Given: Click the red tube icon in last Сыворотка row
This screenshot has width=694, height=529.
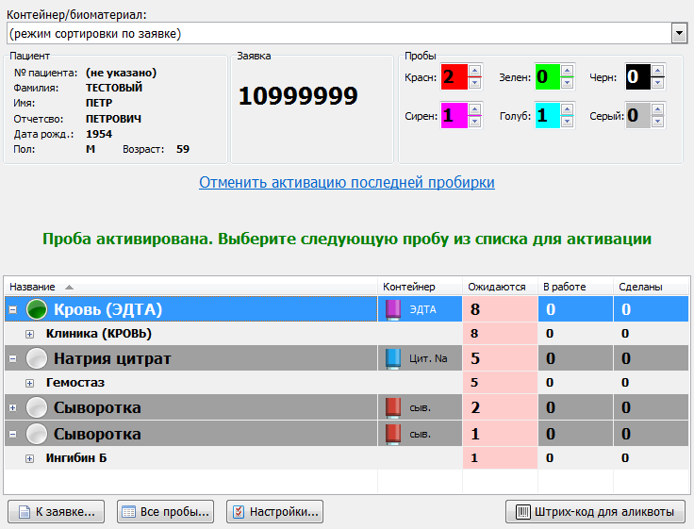Looking at the screenshot, I should click(x=394, y=434).
